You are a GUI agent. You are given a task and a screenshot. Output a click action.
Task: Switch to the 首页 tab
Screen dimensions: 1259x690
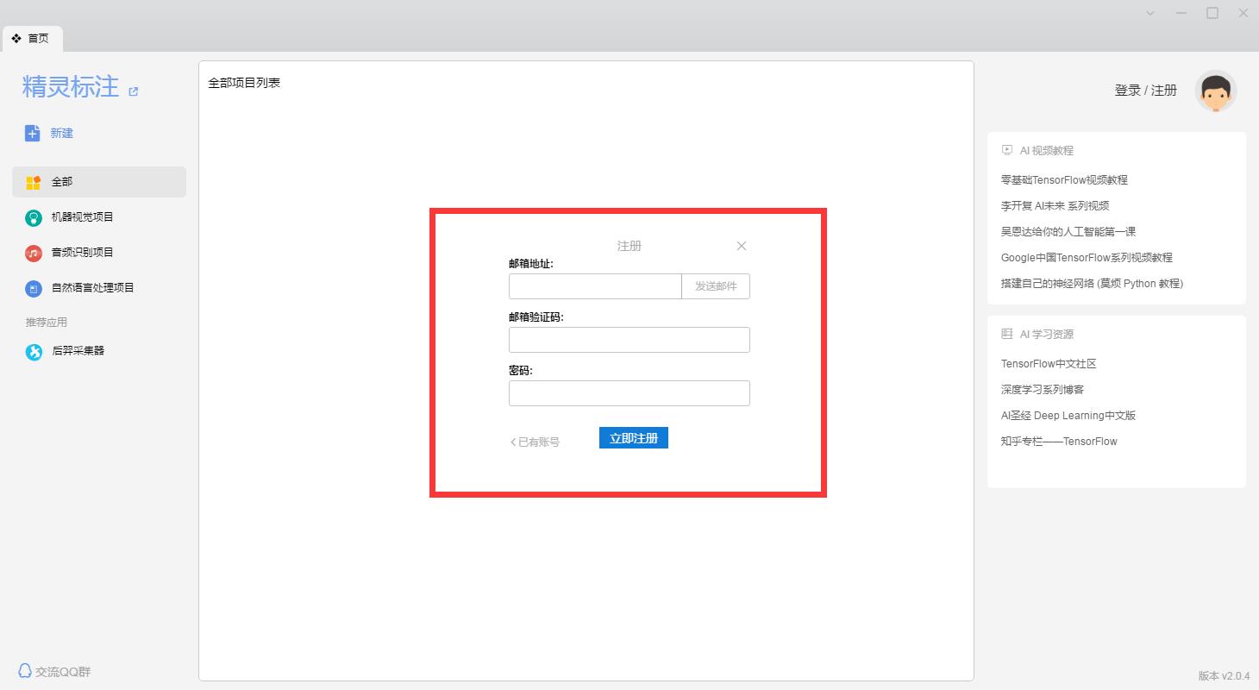(x=32, y=39)
